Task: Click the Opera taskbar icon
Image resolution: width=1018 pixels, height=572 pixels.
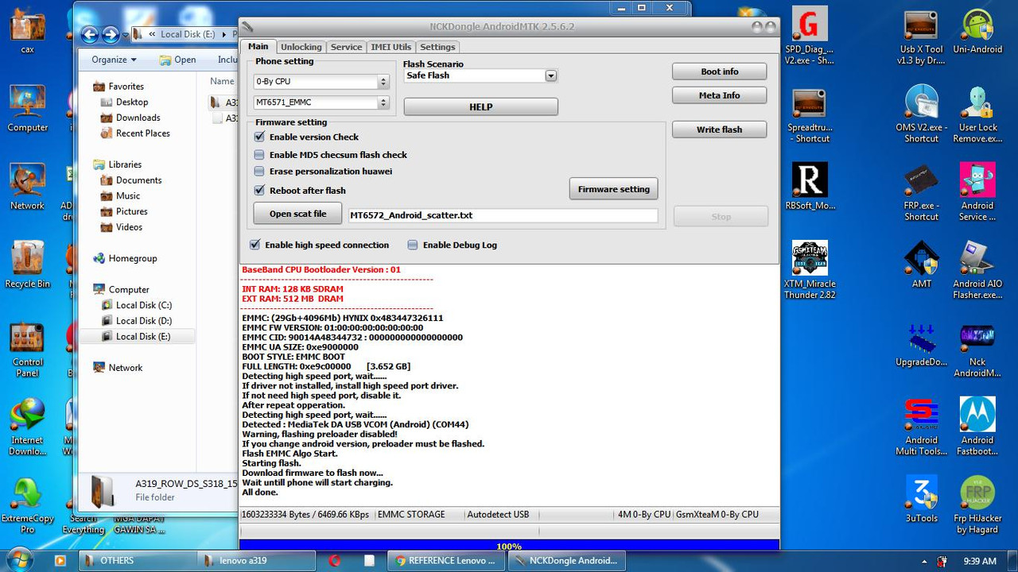Action: (x=335, y=560)
